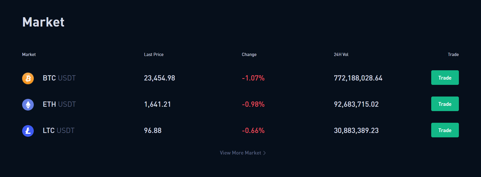Trade the ETH USDT pair
481x177 pixels.
(445, 104)
